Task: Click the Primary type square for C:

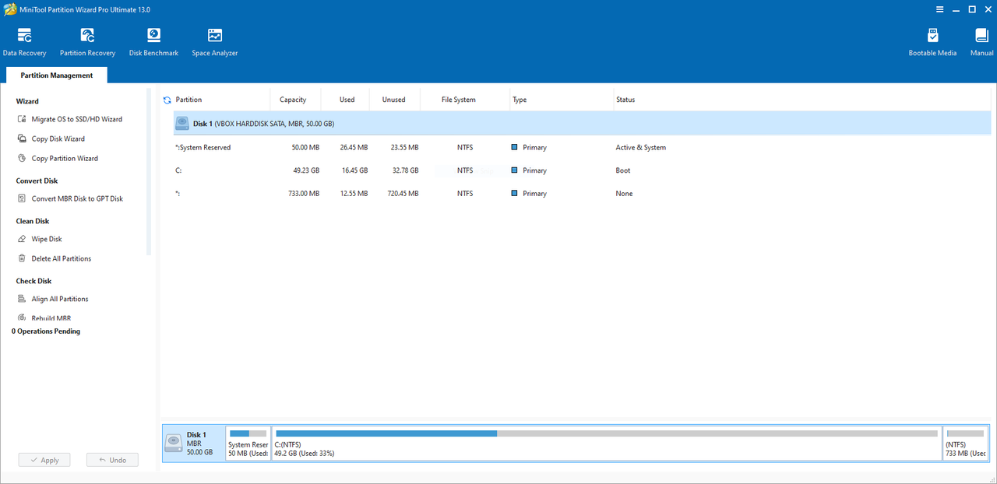Action: point(515,170)
